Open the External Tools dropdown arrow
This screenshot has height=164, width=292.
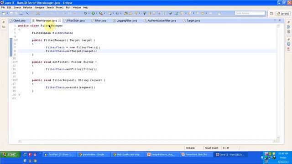pos(104,13)
